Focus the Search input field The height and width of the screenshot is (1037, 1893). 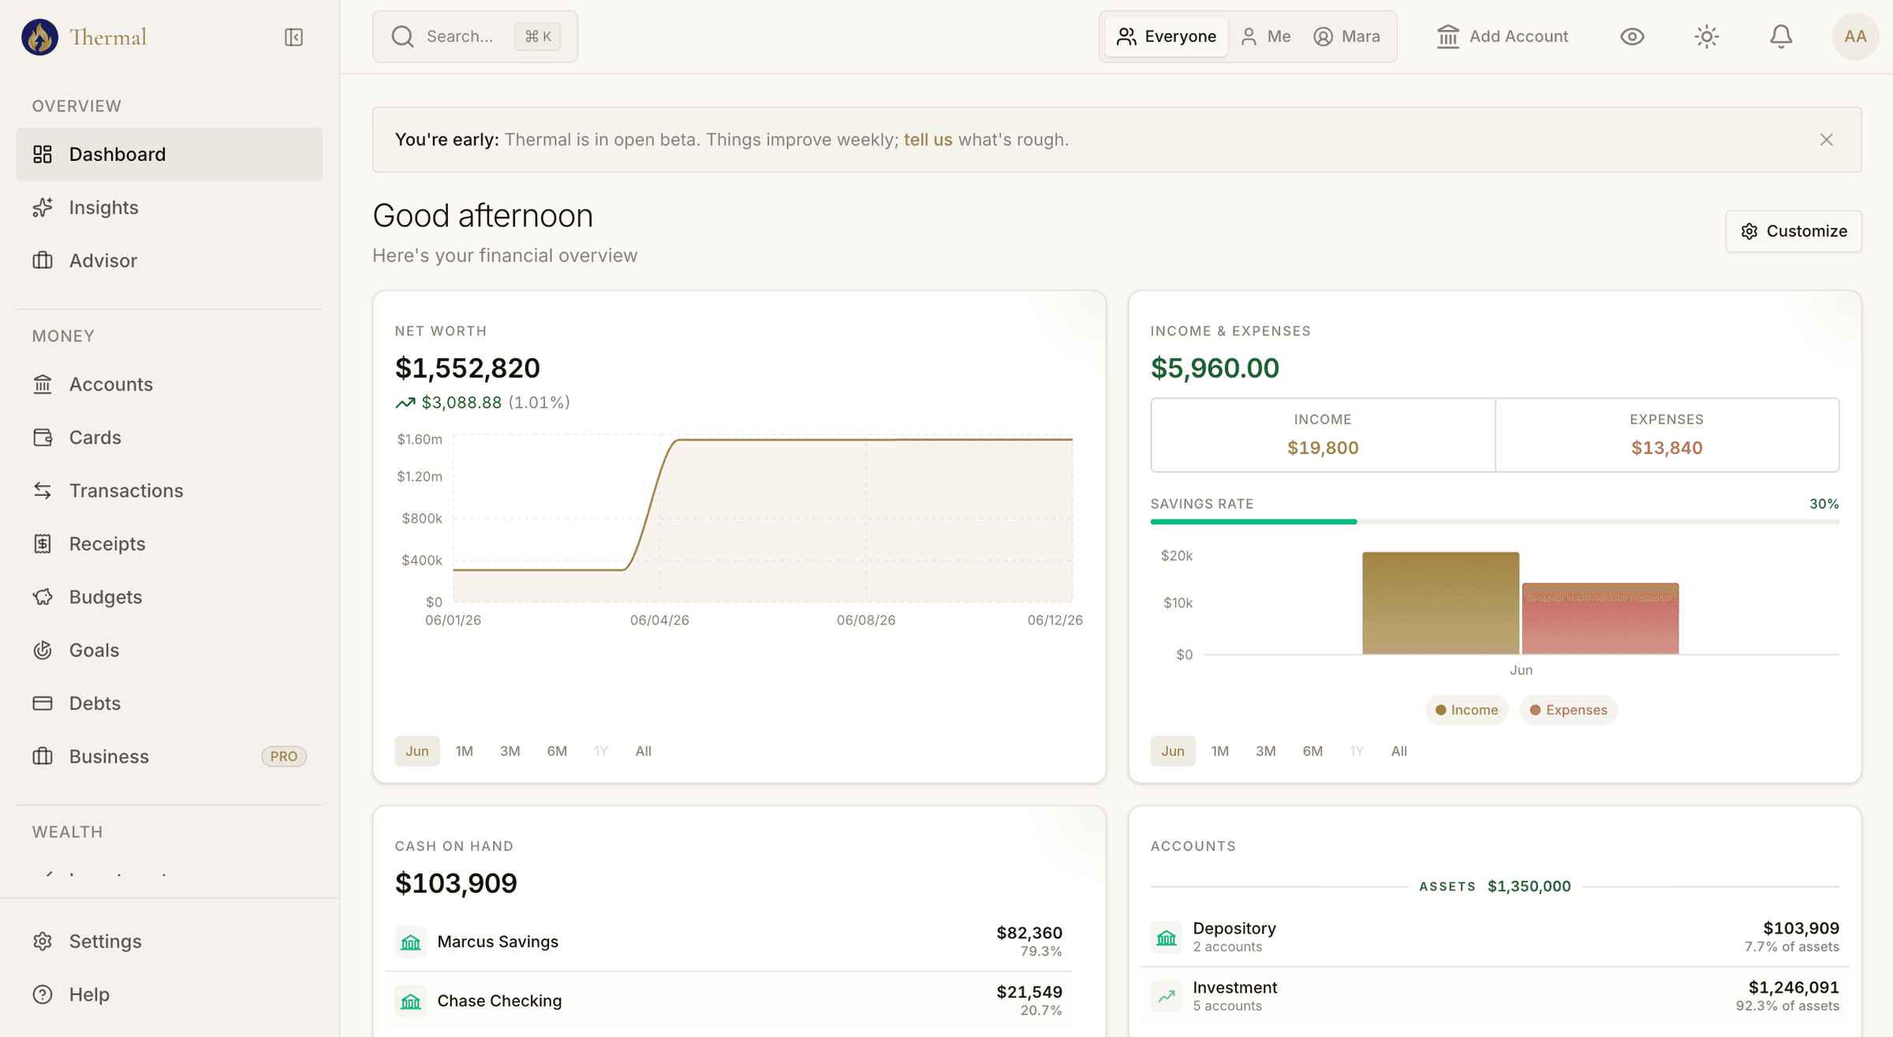click(x=475, y=36)
